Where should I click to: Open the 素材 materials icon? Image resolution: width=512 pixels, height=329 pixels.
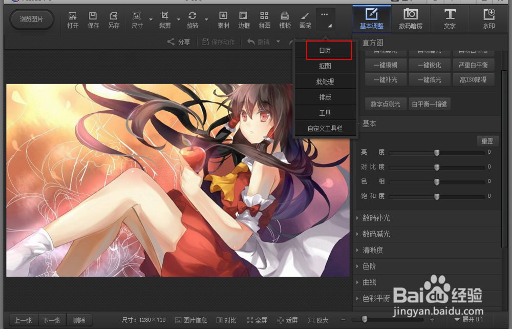(x=223, y=20)
